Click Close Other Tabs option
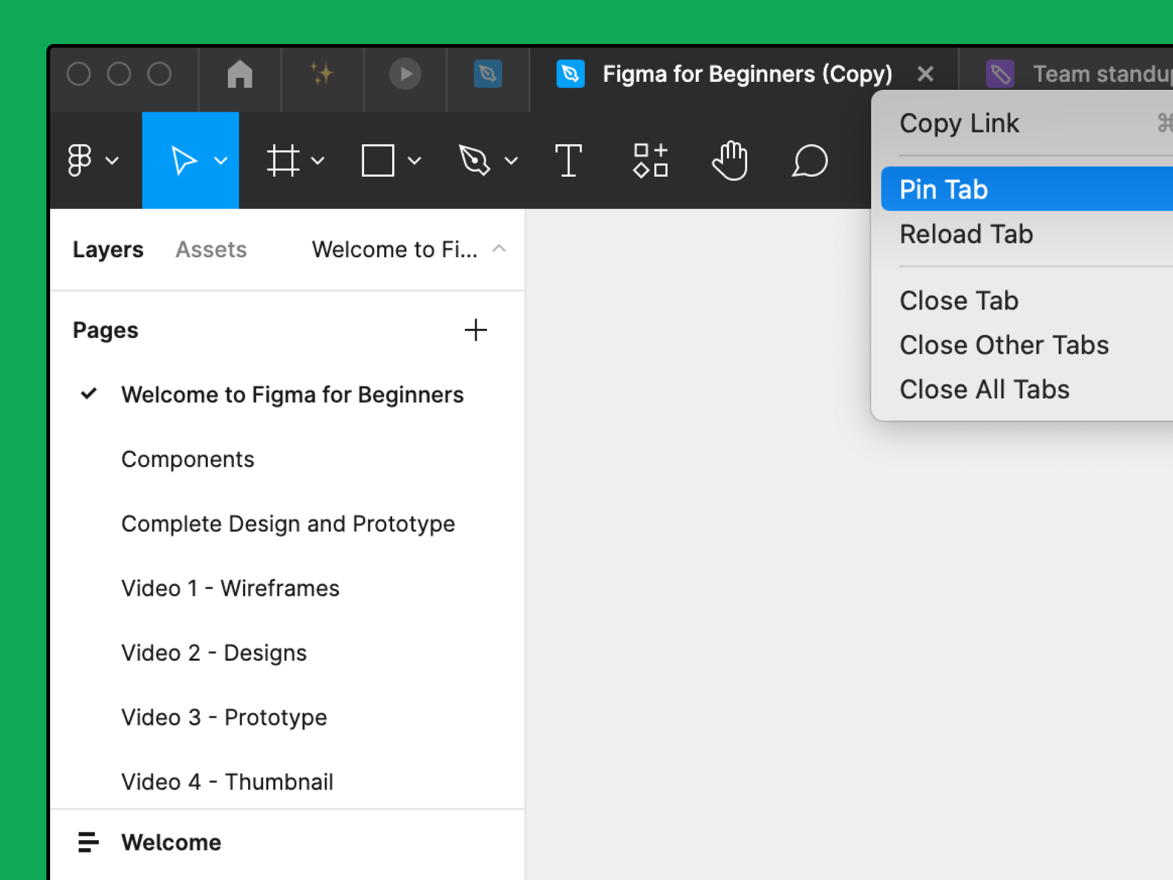The image size is (1173, 880). [x=1005, y=344]
